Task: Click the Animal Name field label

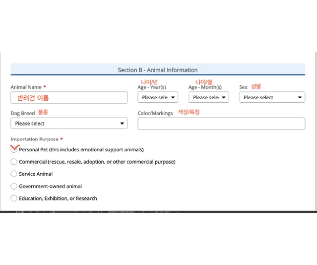Action: pyautogui.click(x=26, y=87)
